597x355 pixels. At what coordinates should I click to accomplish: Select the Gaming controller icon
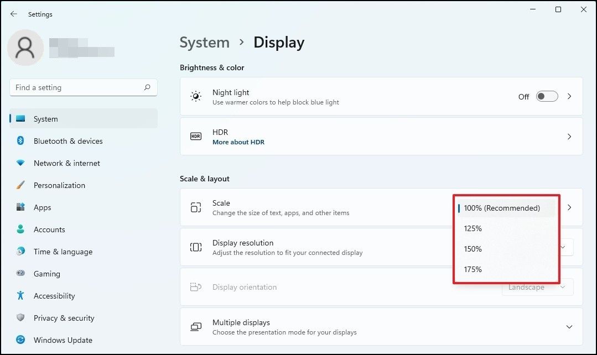click(20, 274)
